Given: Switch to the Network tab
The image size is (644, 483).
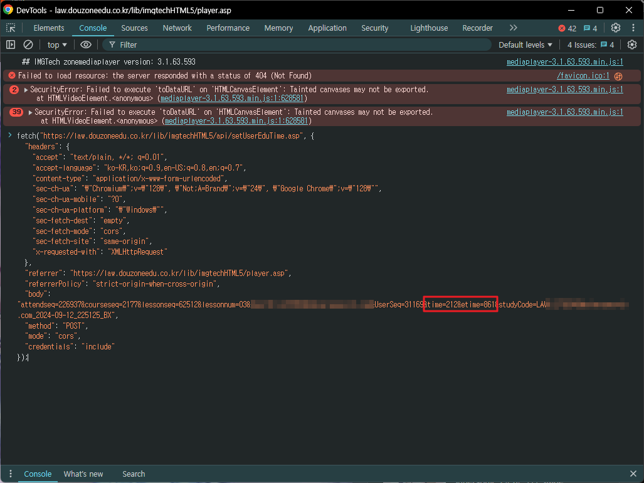Looking at the screenshot, I should [x=177, y=28].
